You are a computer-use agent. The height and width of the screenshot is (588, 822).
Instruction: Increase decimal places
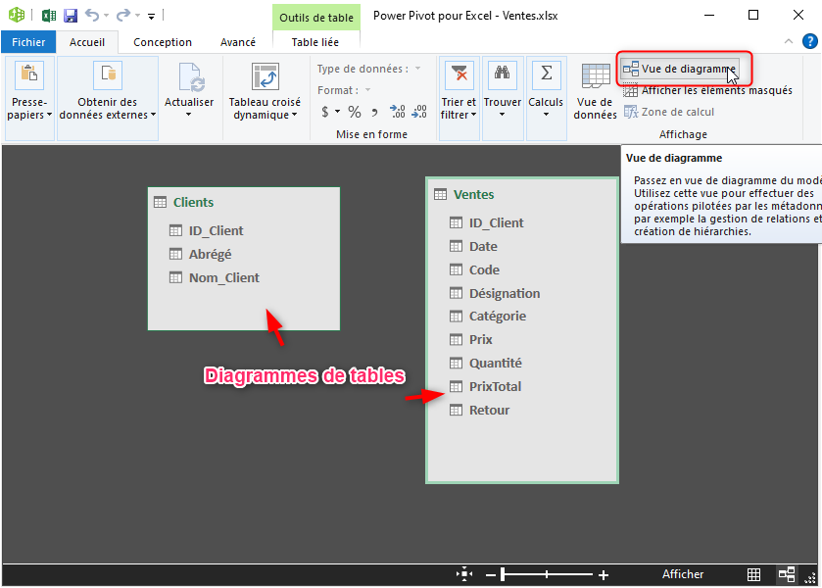click(x=398, y=111)
